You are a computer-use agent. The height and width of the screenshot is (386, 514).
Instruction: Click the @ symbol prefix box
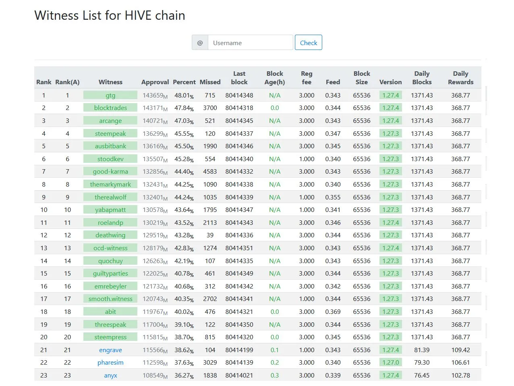200,43
